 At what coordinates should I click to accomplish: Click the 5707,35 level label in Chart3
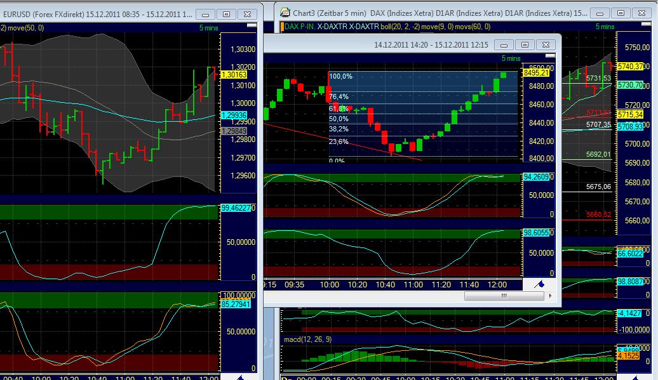click(598, 124)
